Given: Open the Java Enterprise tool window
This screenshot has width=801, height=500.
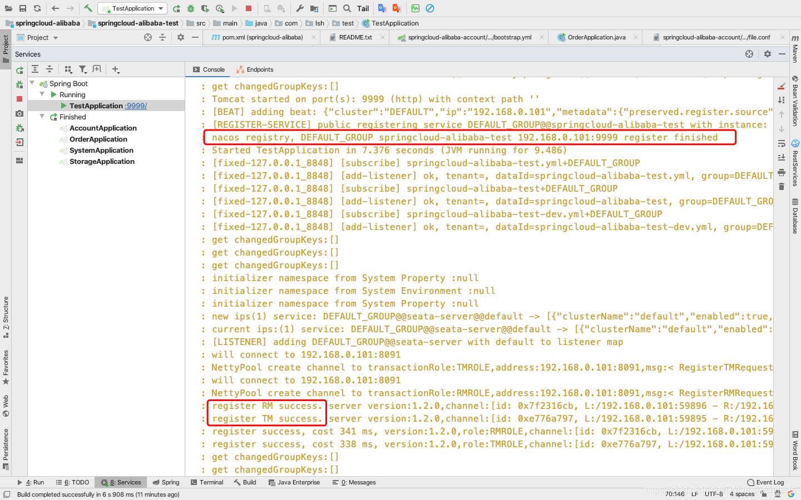Looking at the screenshot, I should click(294, 482).
